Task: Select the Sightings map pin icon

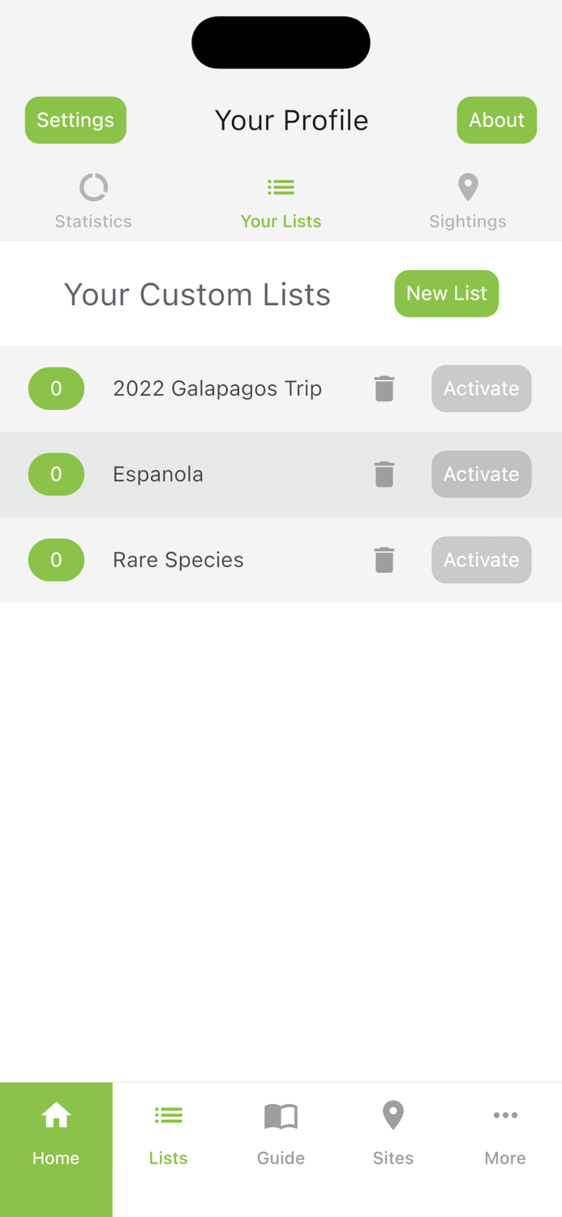Action: 468,186
